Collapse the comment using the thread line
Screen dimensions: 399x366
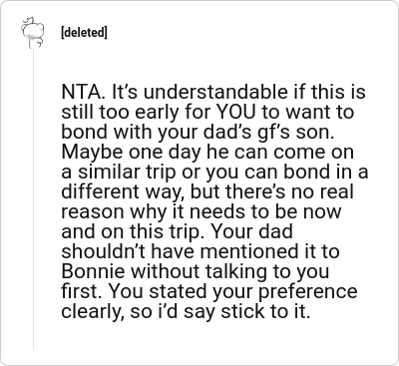(33, 198)
